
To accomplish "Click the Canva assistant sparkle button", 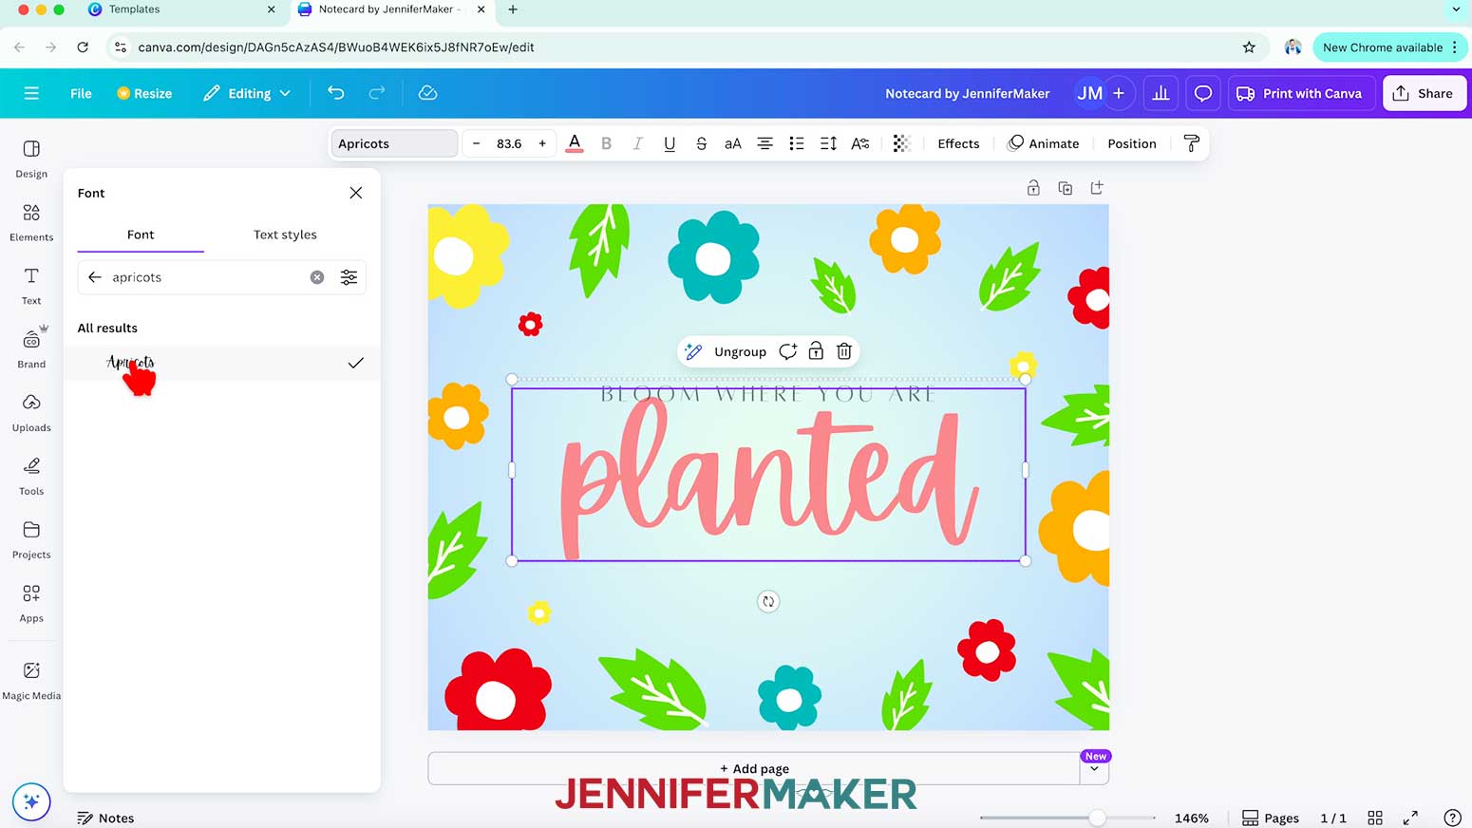I will tap(31, 801).
